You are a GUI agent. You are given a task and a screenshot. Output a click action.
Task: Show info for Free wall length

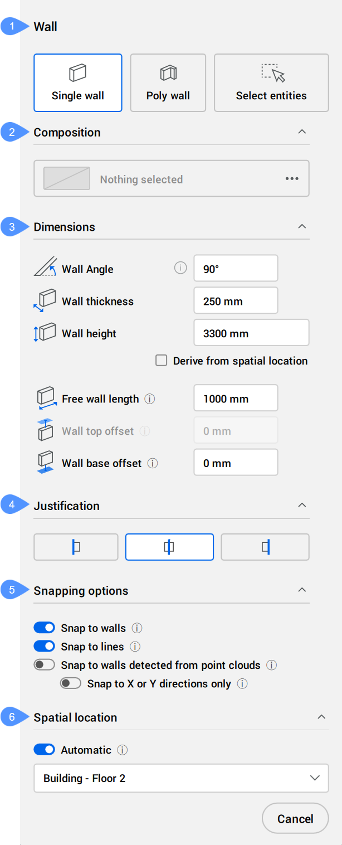150,399
